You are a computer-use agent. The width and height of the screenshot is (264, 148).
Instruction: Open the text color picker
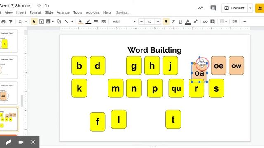click(x=188, y=22)
